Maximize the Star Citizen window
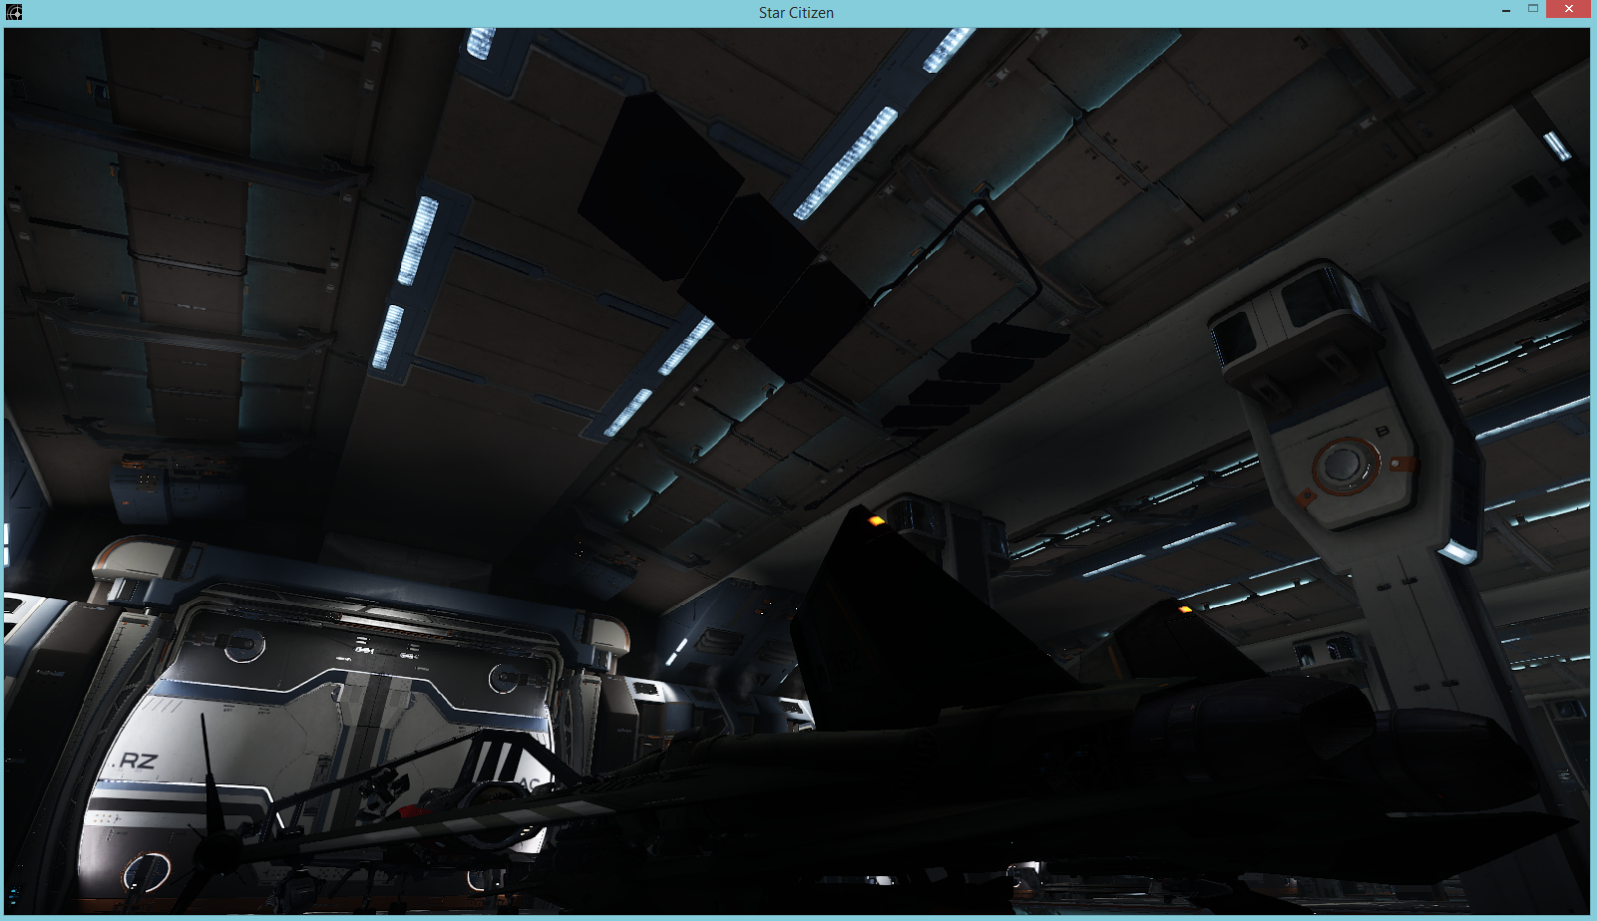 [x=1533, y=9]
